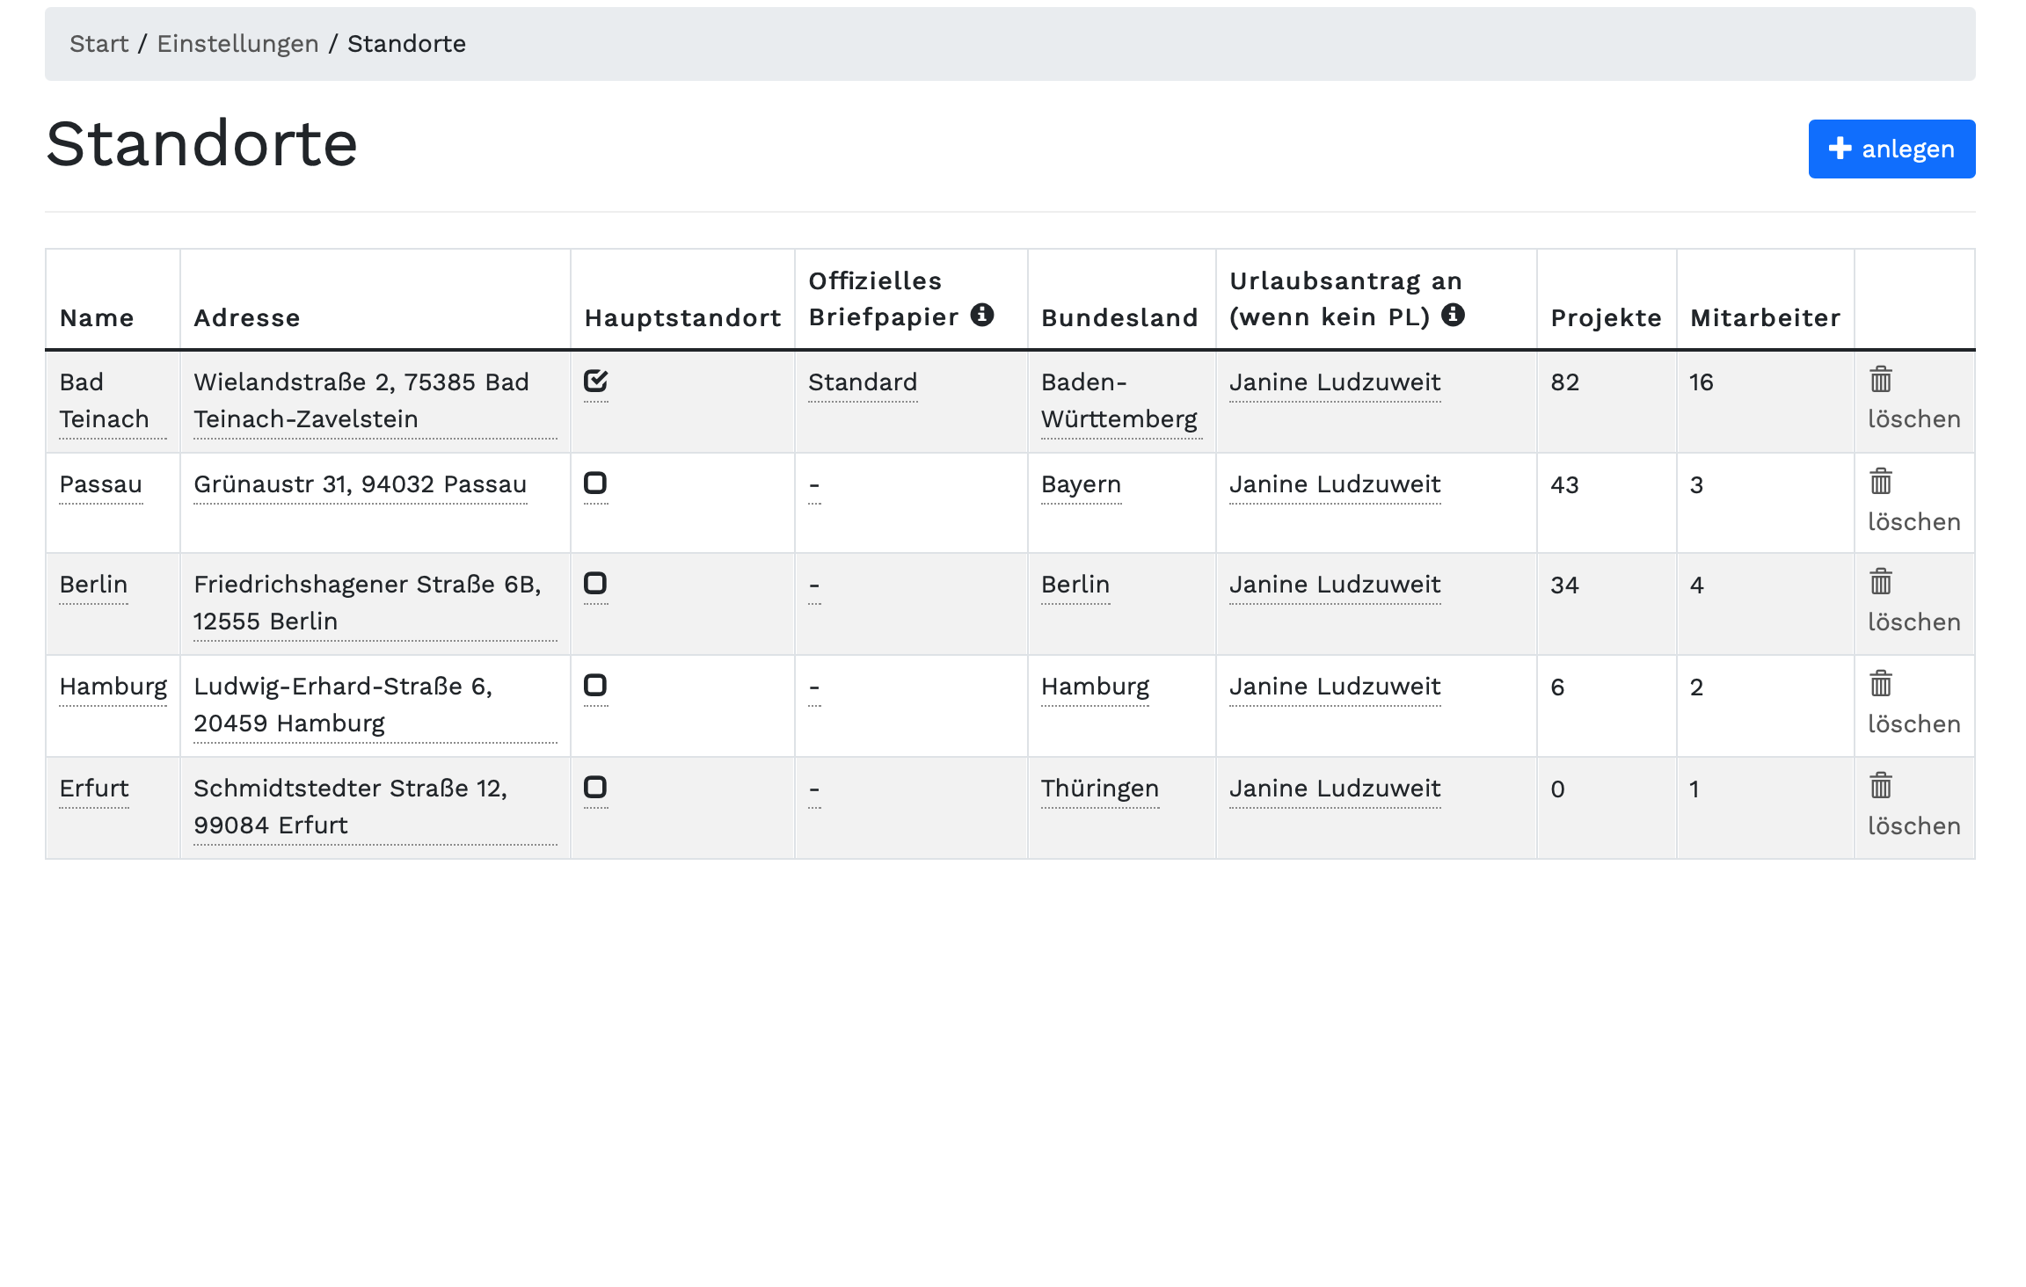Click löschen text for Hamburg
Viewport: 2026px width, 1287px height.
[1914, 723]
